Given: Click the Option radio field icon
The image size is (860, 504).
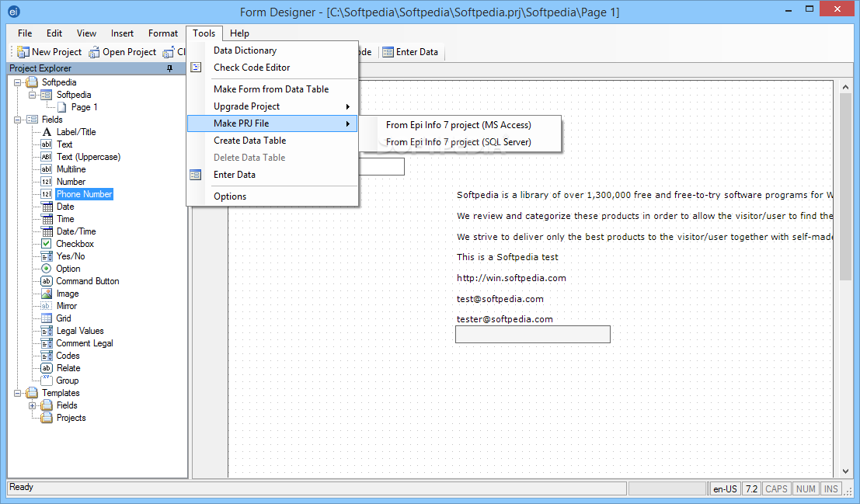Looking at the screenshot, I should (x=47, y=269).
